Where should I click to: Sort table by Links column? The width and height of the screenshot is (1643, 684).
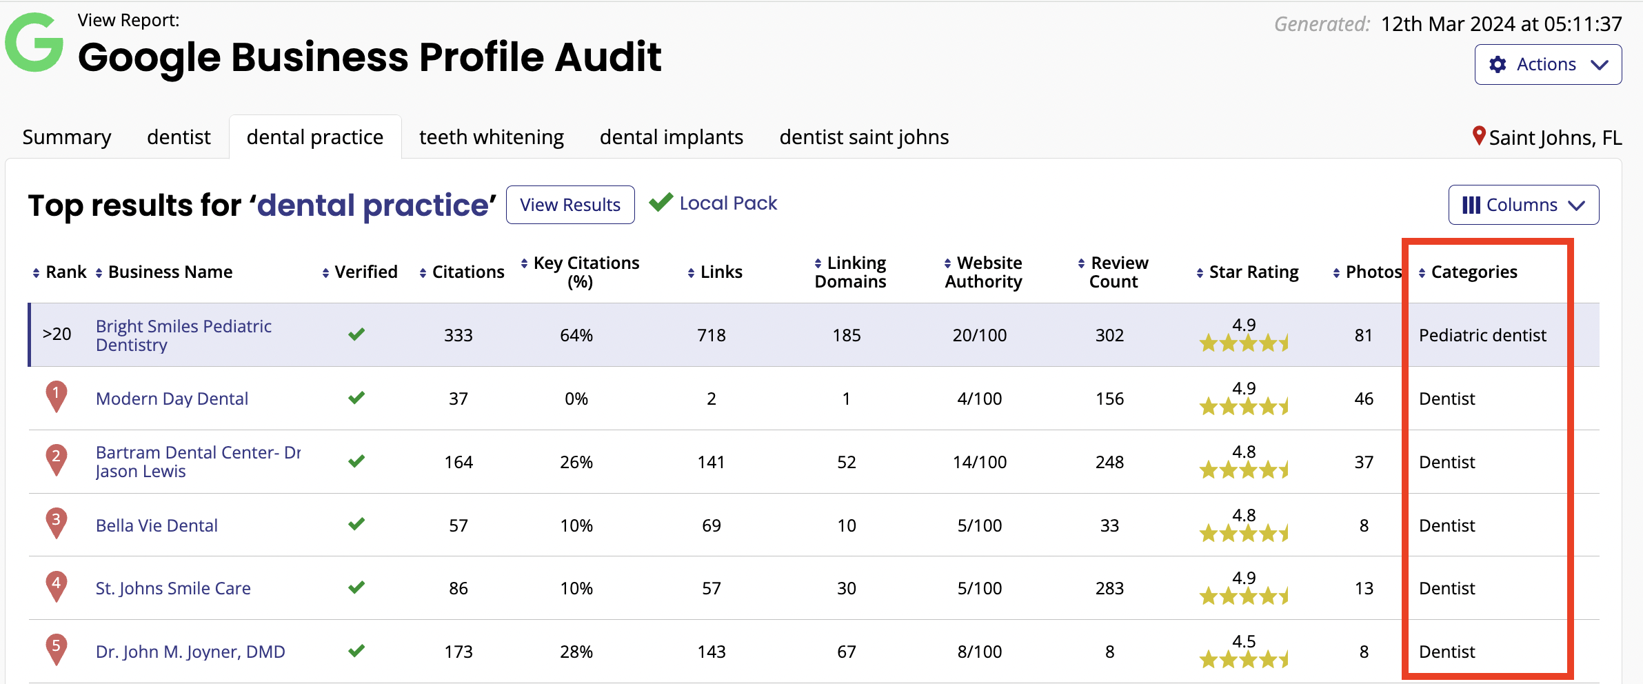pos(715,272)
